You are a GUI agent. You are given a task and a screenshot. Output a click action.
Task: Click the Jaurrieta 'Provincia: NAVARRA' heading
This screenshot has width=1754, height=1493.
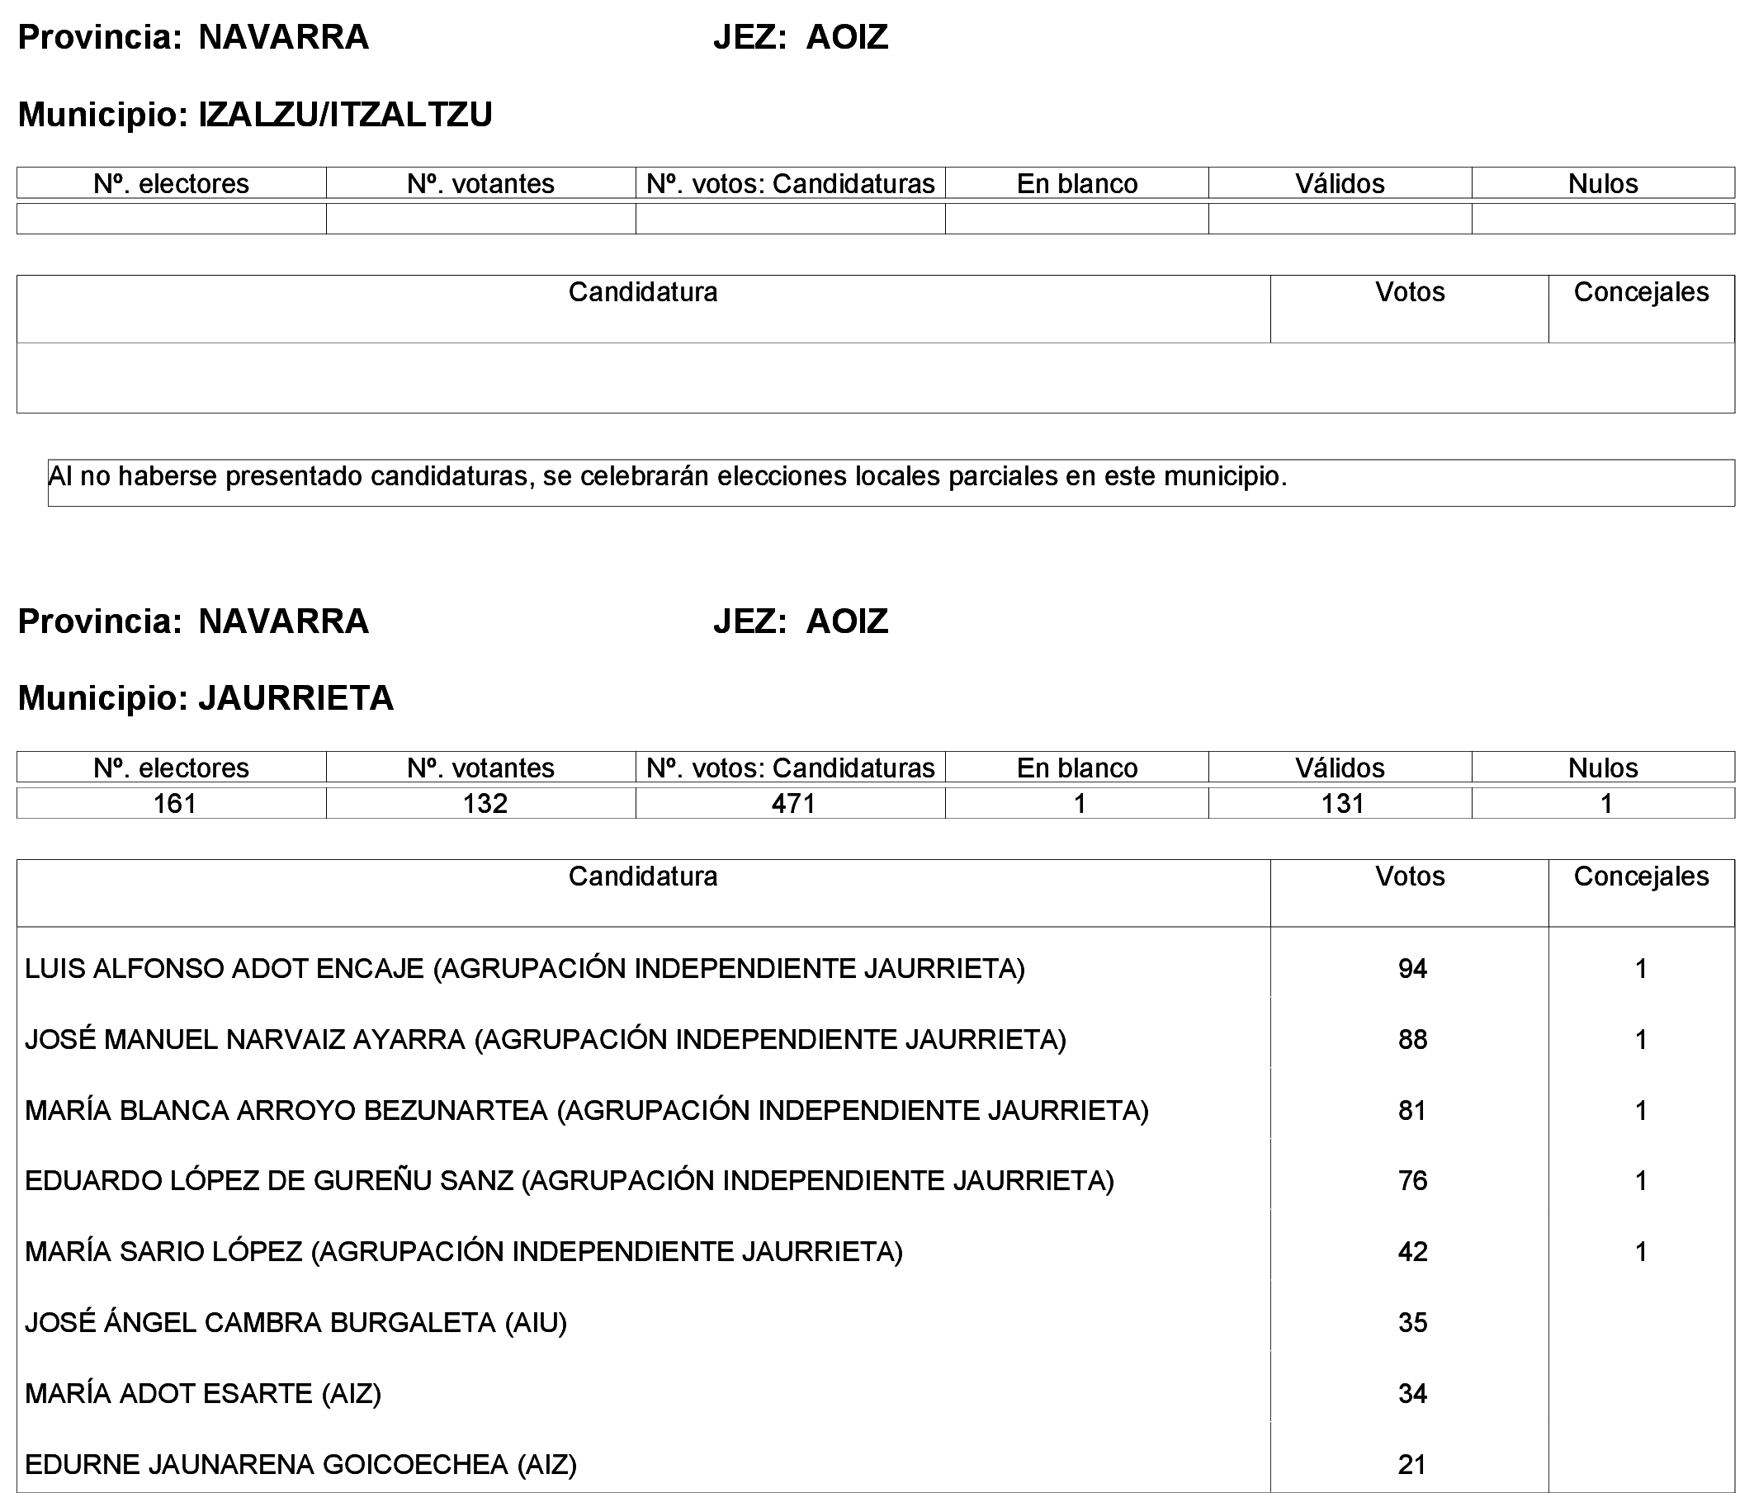pos(194,621)
